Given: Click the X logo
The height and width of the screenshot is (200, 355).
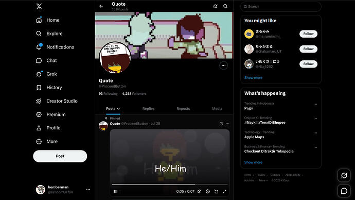Looking at the screenshot, I should (x=39, y=6).
